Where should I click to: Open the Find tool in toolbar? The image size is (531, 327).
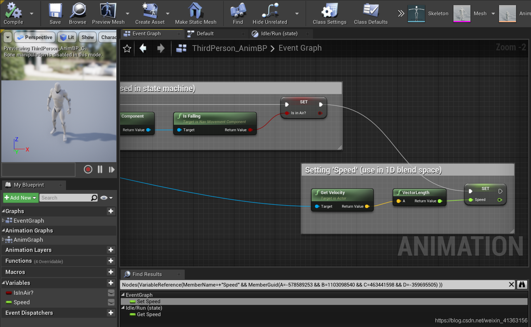(238, 14)
